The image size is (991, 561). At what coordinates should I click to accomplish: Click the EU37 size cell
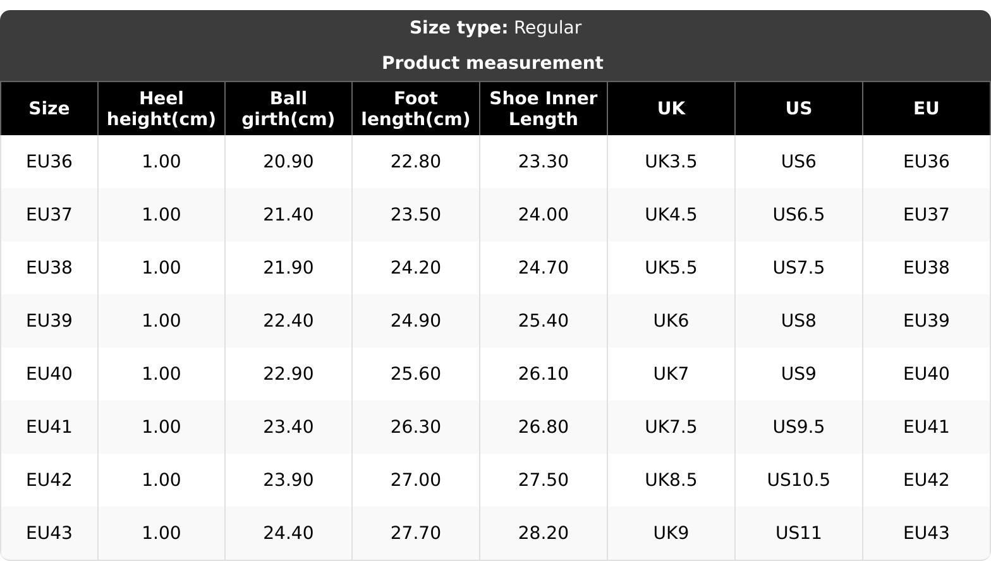pos(49,215)
